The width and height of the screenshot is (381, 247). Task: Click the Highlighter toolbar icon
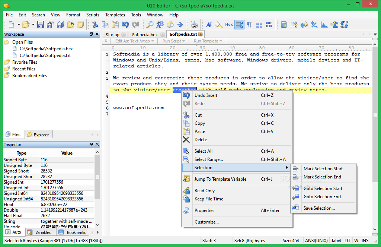click(219, 25)
